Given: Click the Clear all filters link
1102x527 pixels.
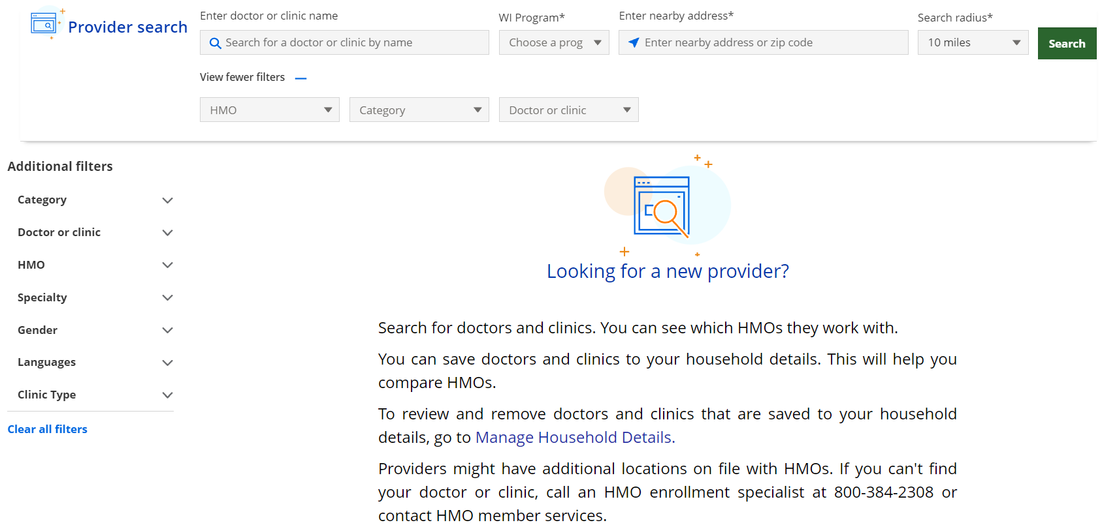Looking at the screenshot, I should coord(48,429).
